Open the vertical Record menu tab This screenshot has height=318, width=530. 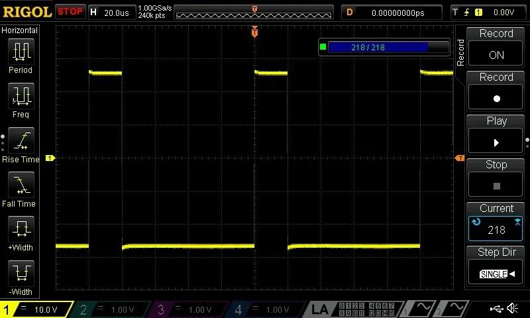[x=461, y=53]
